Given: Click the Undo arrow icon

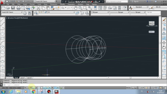Looking at the screenshot, I should [x=63, y=8].
